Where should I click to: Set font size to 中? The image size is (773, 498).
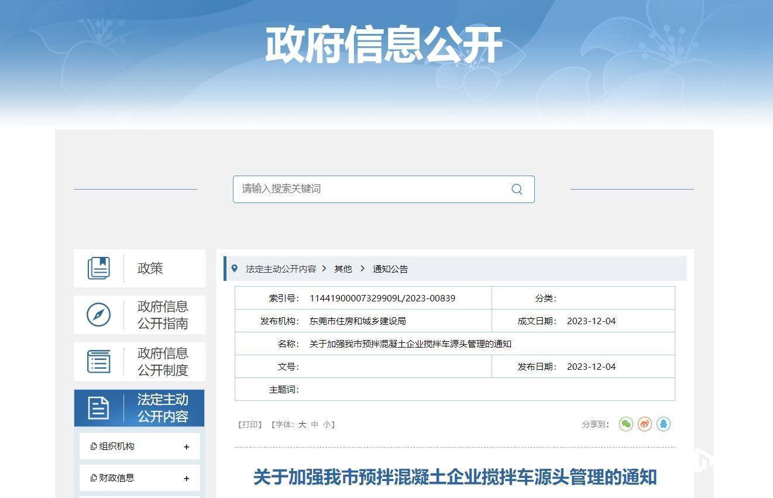314,424
